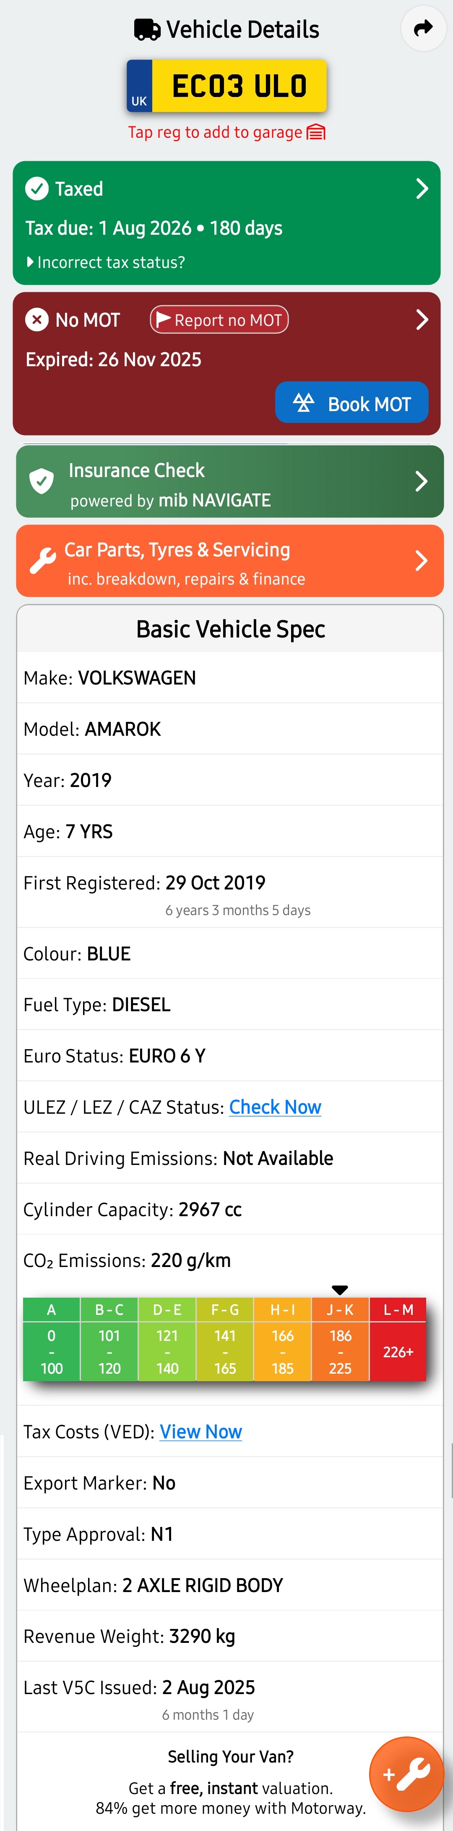Click the green Taxed checkmark icon

tap(37, 189)
